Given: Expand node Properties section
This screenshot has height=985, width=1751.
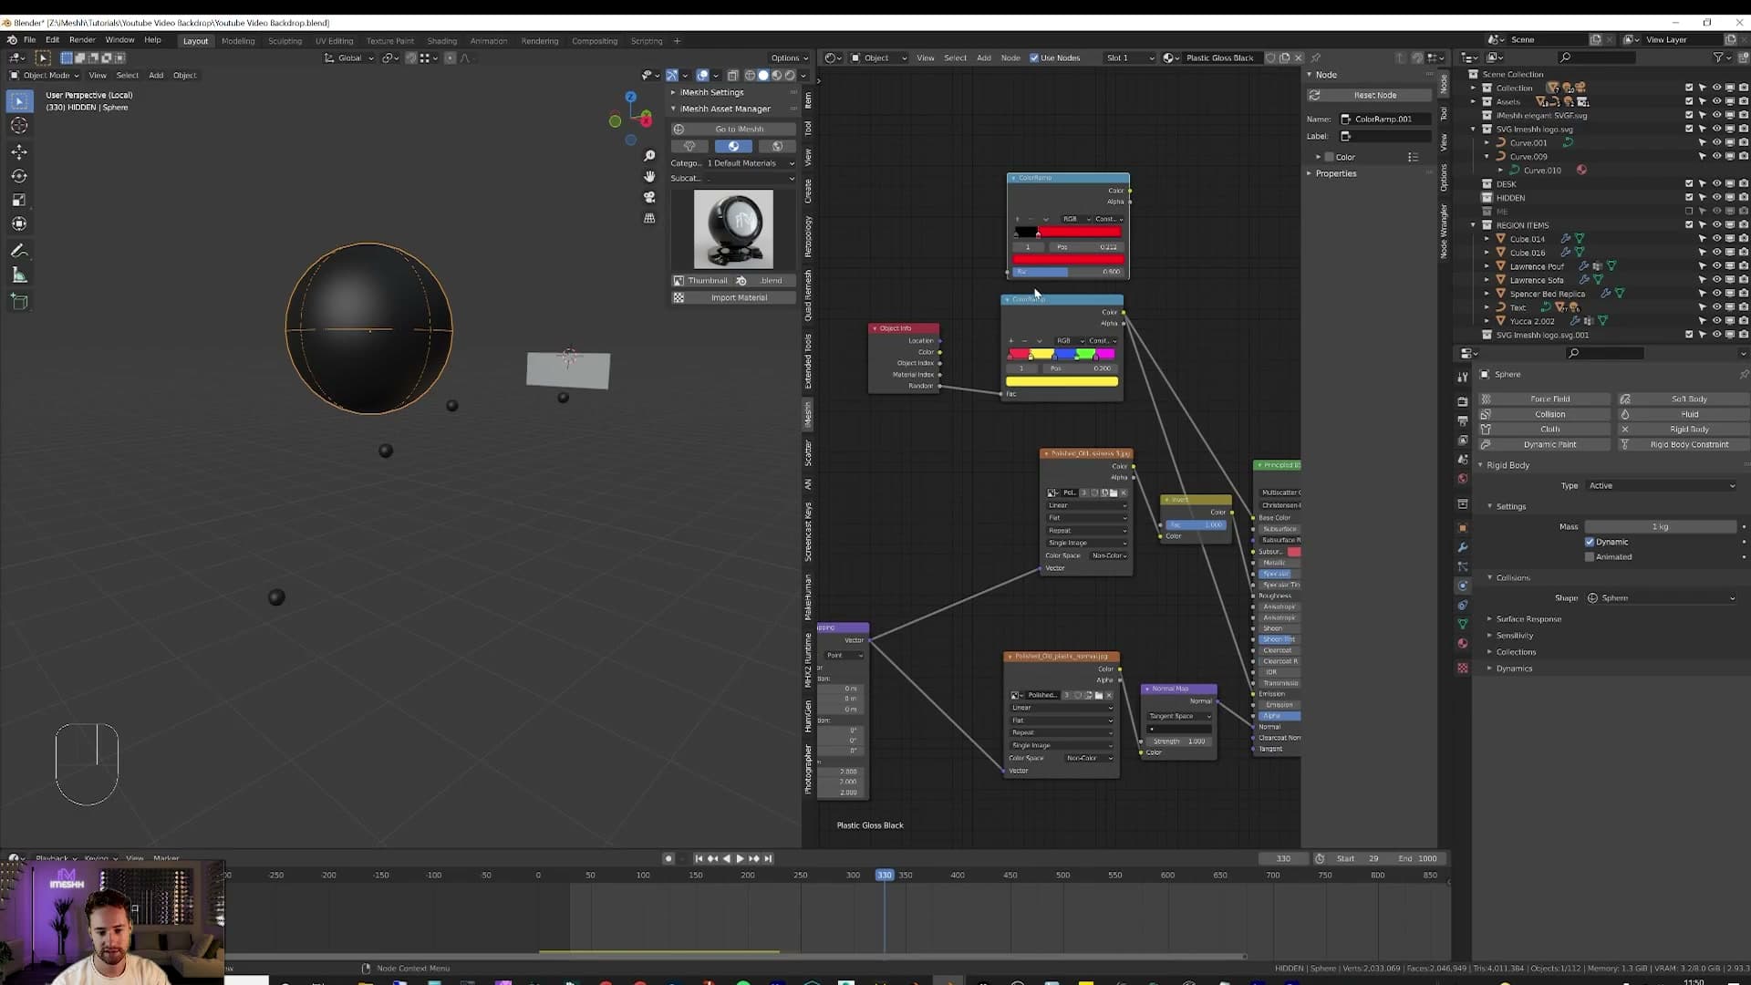Looking at the screenshot, I should [1336, 173].
